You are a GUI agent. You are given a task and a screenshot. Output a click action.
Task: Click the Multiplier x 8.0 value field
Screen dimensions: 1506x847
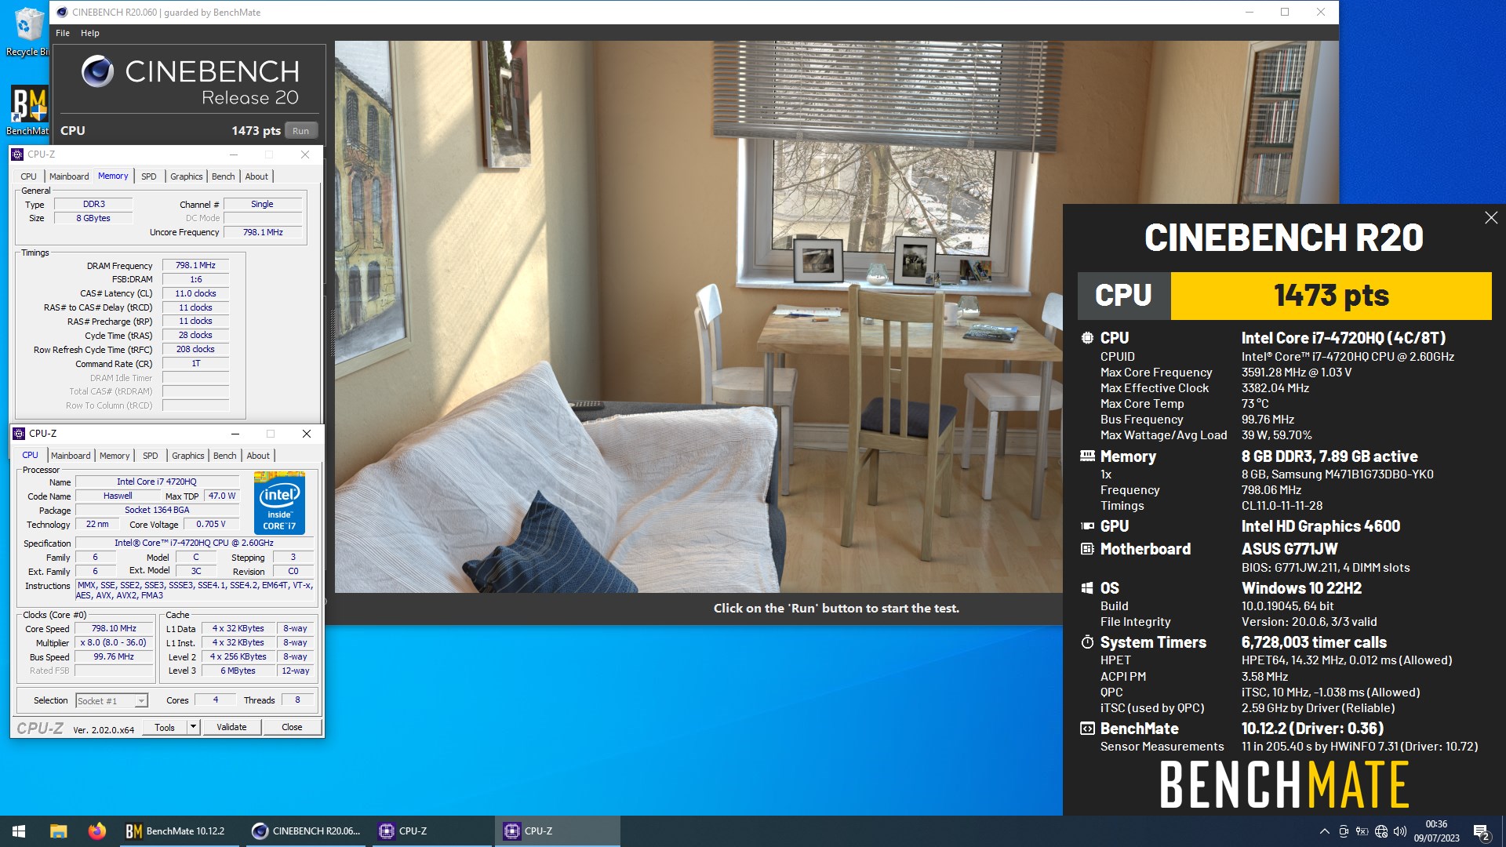click(114, 643)
